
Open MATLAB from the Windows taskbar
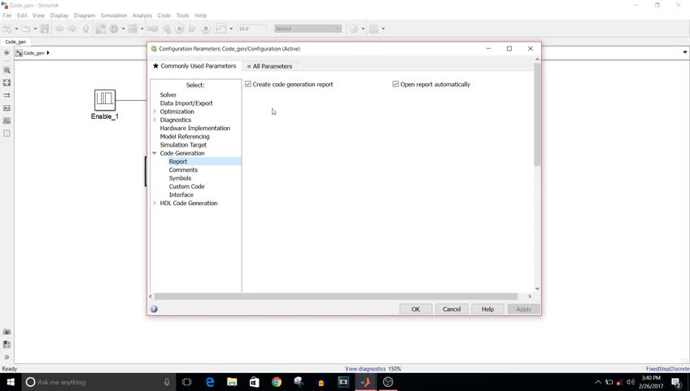pos(365,382)
